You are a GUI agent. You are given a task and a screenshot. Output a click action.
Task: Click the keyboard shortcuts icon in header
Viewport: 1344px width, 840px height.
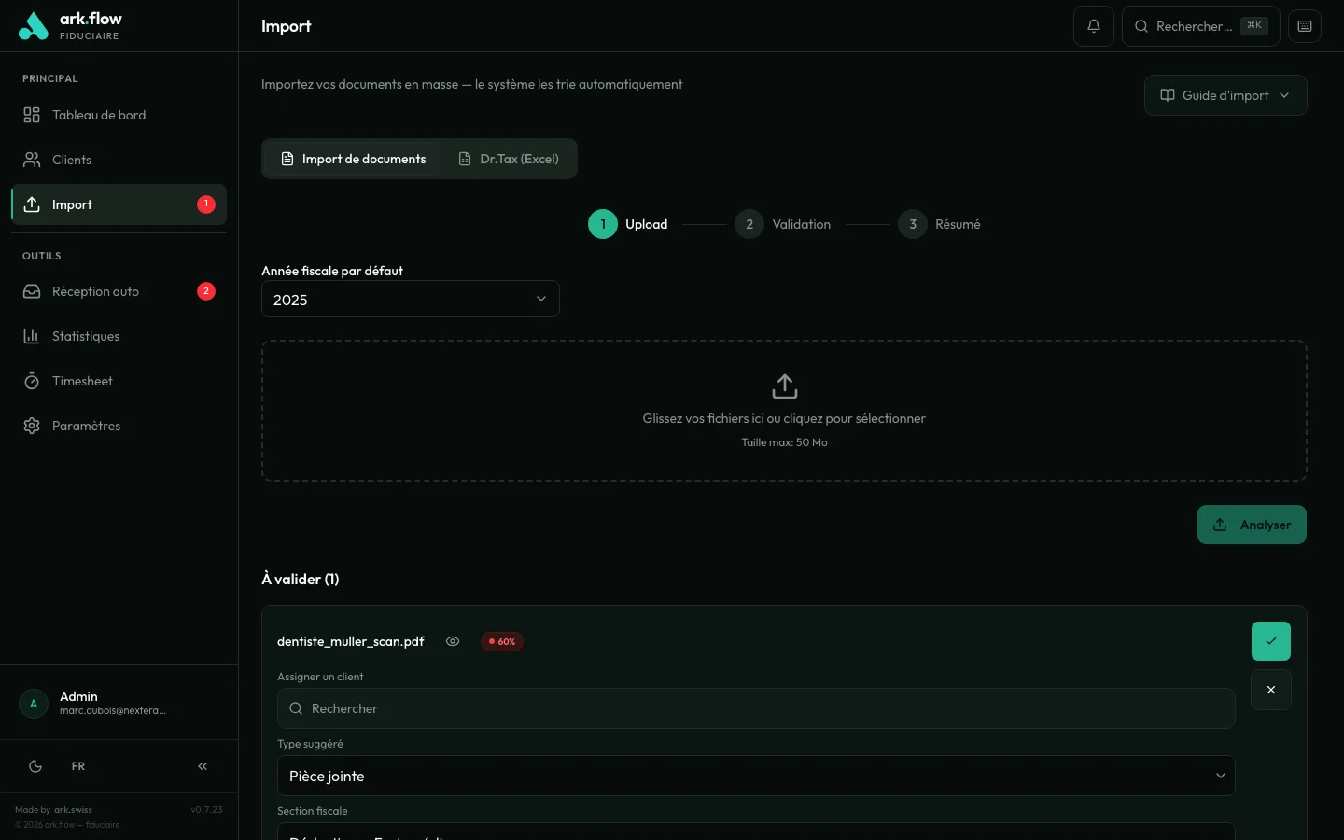click(1304, 26)
